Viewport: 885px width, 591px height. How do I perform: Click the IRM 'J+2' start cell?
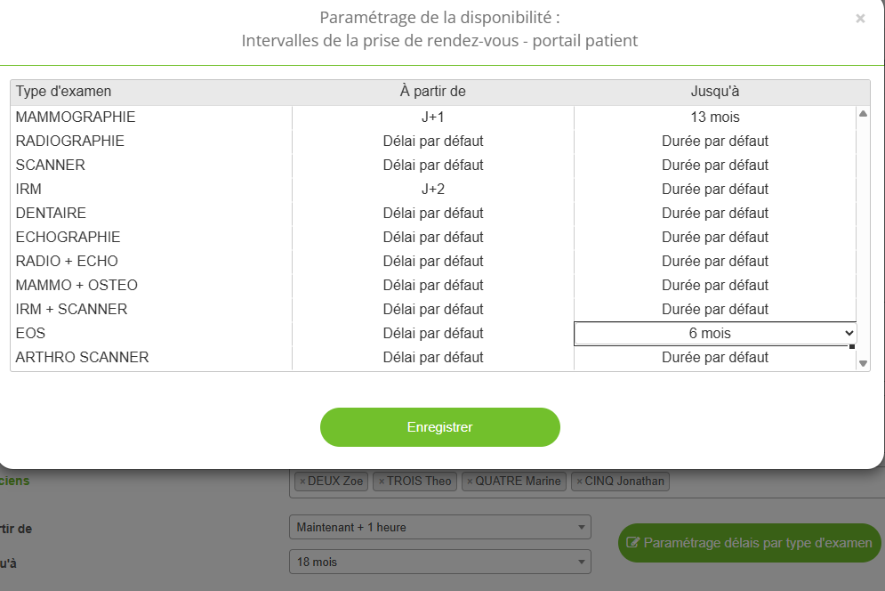point(433,189)
